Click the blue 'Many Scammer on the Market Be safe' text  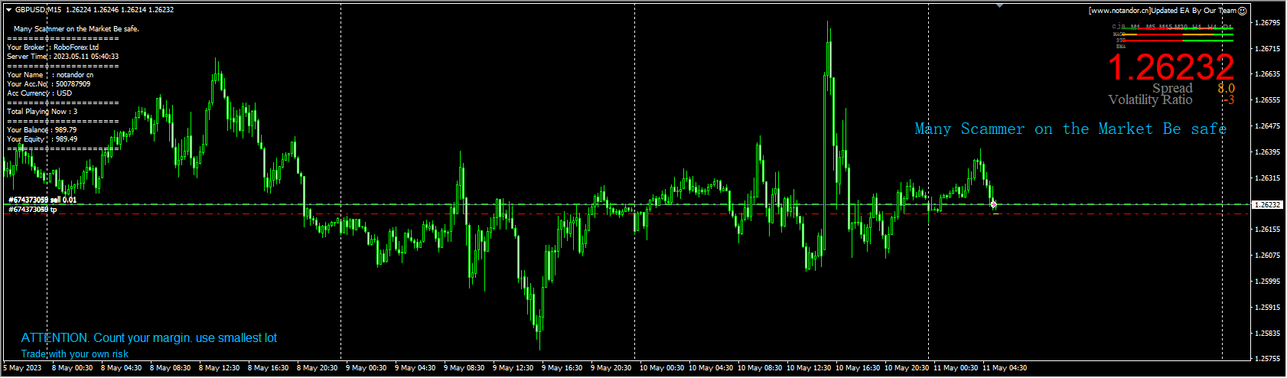[1070, 129]
